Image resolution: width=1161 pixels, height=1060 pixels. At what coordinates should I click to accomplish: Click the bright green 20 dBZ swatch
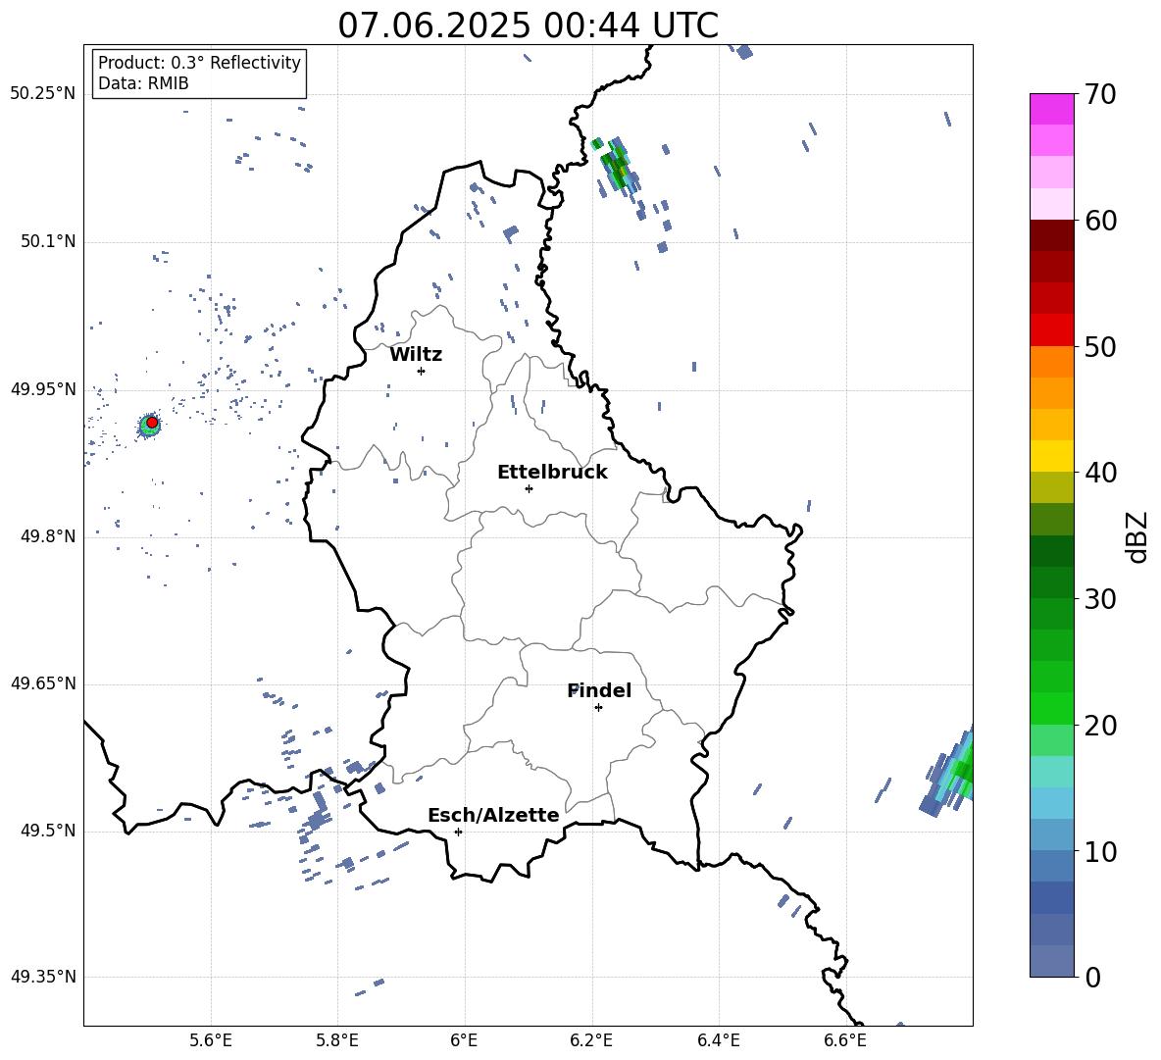click(1052, 708)
